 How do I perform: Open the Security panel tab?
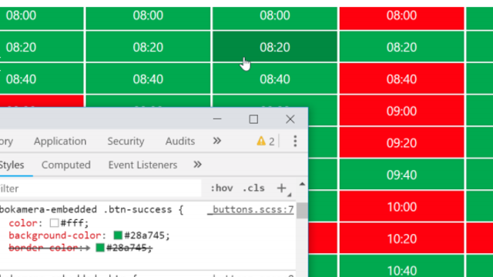coord(126,142)
